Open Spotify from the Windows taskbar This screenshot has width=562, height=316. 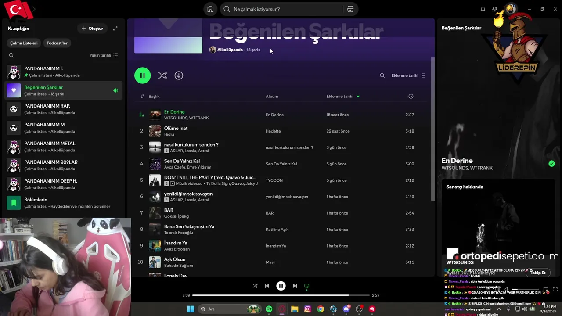[269, 309]
